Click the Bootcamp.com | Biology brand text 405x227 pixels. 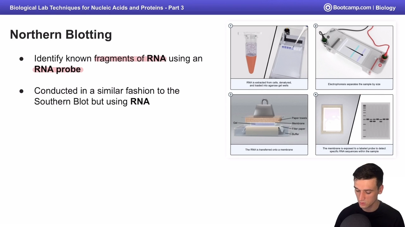tap(364, 8)
